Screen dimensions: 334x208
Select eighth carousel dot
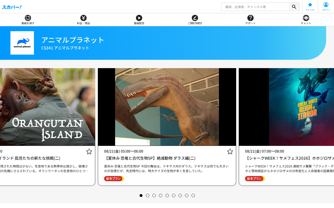point(187,196)
